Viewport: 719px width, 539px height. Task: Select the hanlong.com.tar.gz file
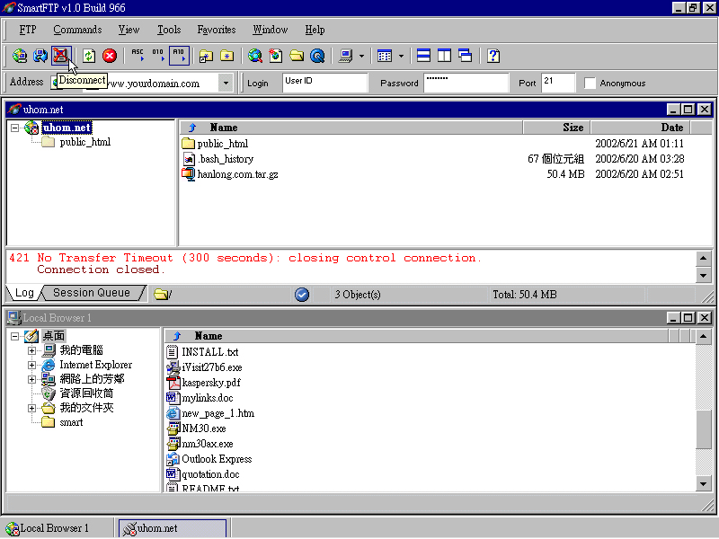coord(237,174)
